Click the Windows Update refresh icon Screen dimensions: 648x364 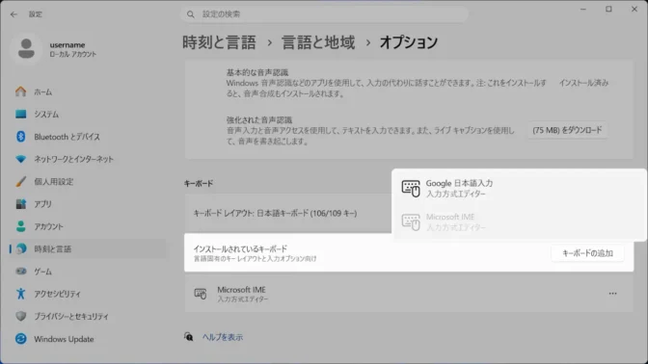20,339
